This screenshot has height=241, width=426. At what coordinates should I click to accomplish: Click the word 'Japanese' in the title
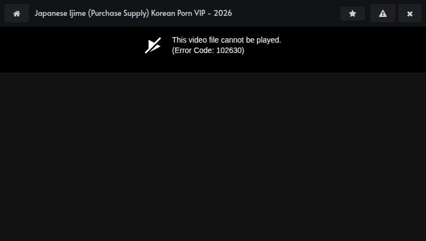[51, 13]
